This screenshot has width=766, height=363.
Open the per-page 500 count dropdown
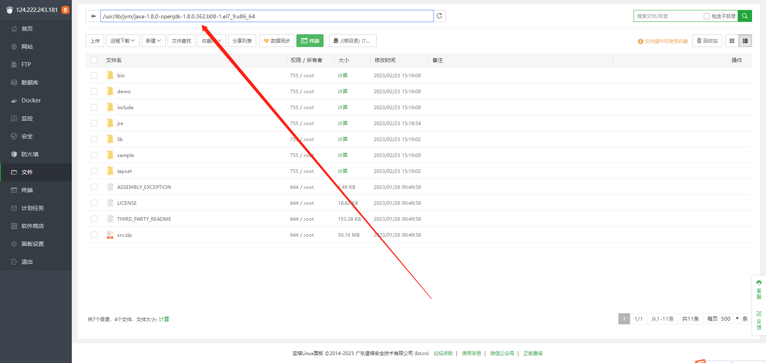[730, 319]
